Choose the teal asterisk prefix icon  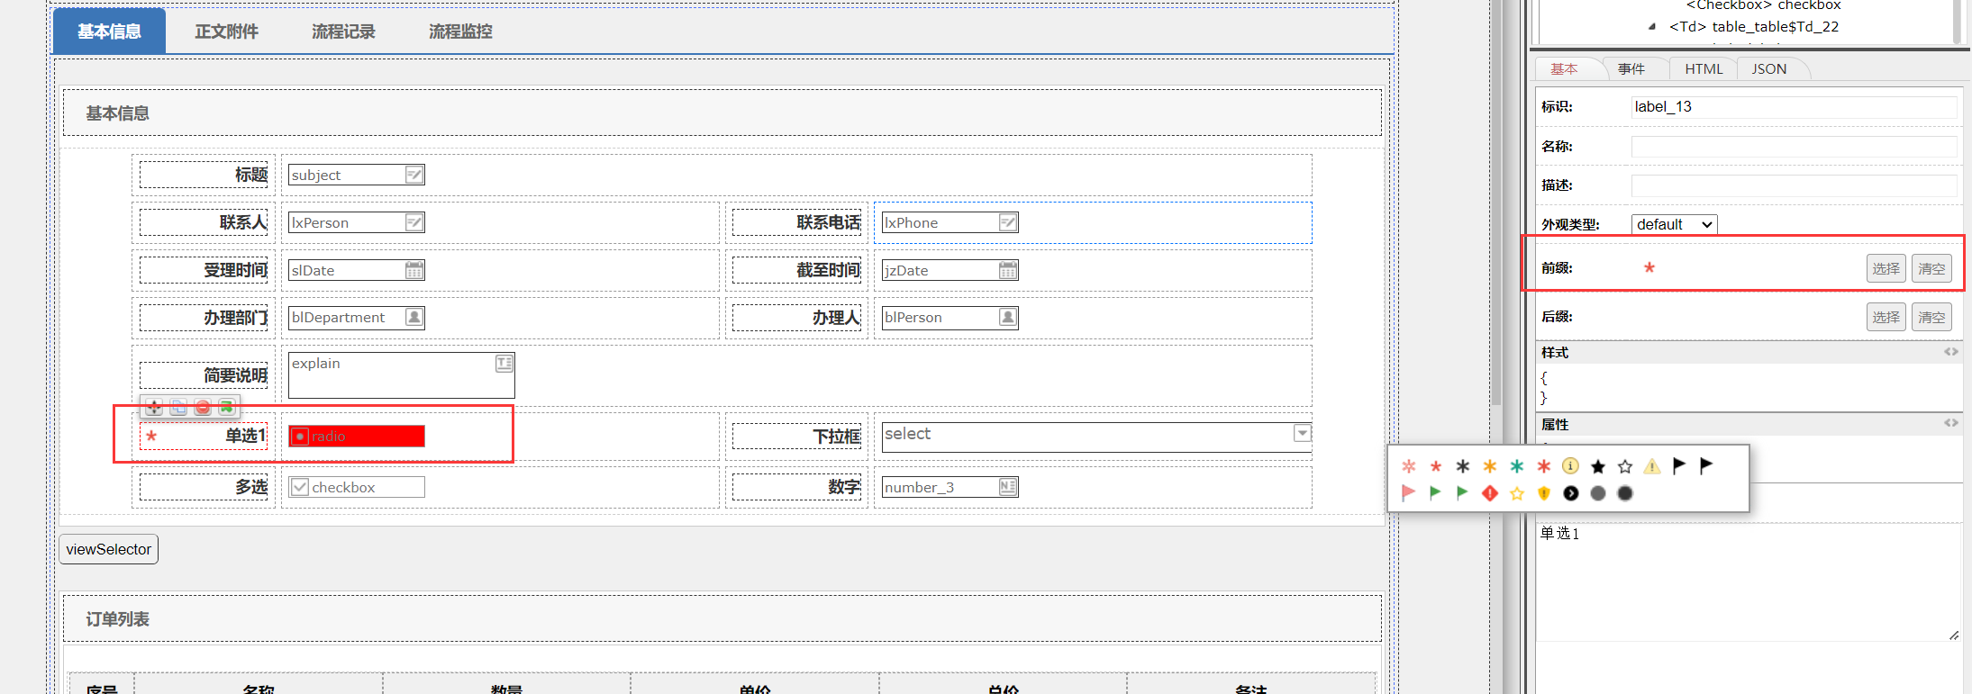pos(1517,466)
